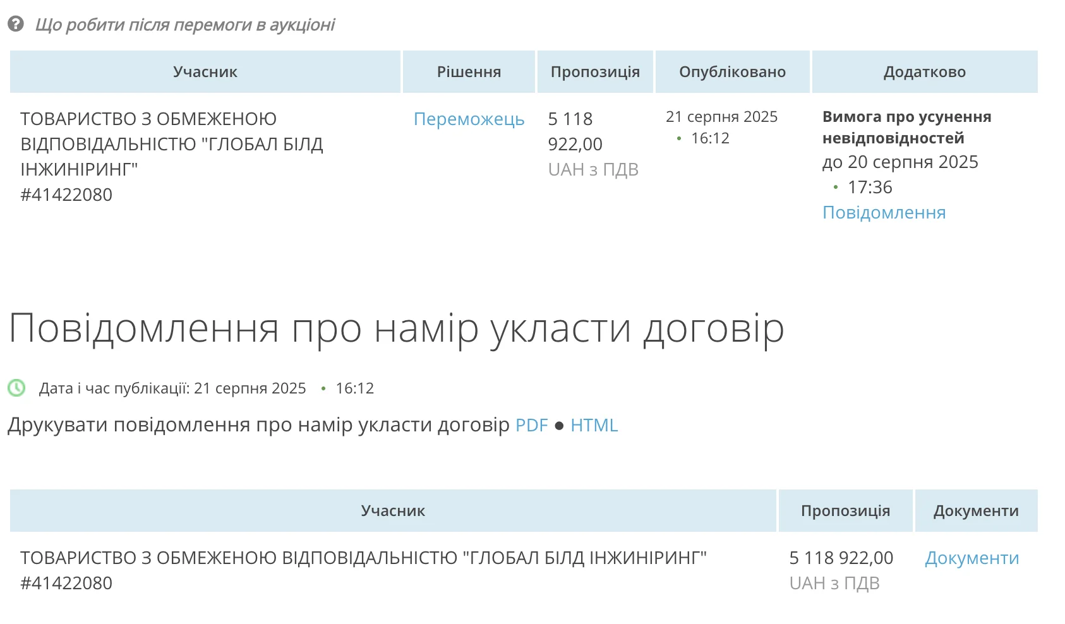Click 'Пропозиція' header in the first table
This screenshot has height=624, width=1065.
coord(595,72)
